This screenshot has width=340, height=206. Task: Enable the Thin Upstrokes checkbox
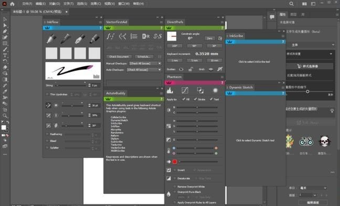pyautogui.click(x=47, y=94)
